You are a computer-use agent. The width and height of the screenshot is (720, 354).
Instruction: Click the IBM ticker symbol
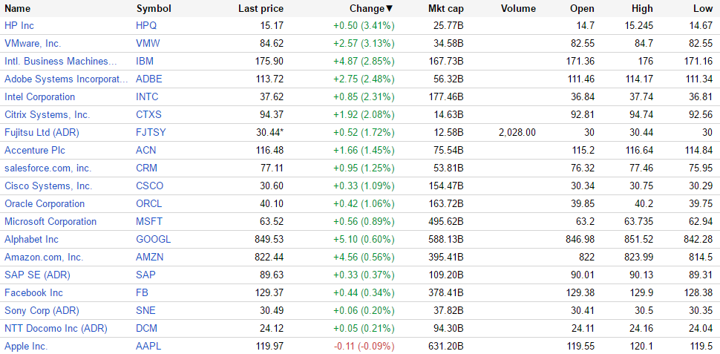(x=145, y=62)
